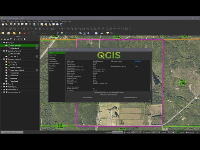Toggle the Render checkbox in status bar
Image resolution: width=200 pixels, height=150 pixels.
point(179,132)
